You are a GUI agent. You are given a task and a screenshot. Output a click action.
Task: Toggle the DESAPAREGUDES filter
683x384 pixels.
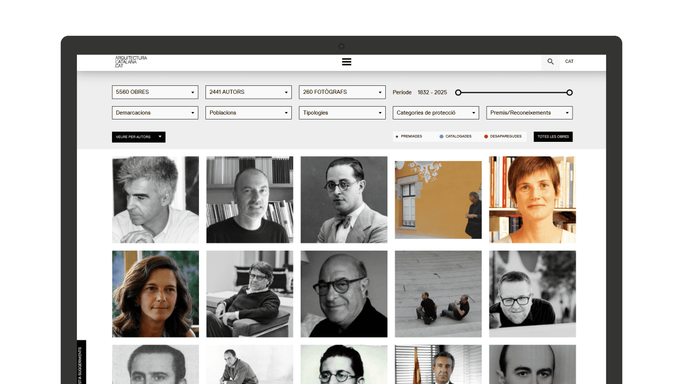pyautogui.click(x=503, y=137)
